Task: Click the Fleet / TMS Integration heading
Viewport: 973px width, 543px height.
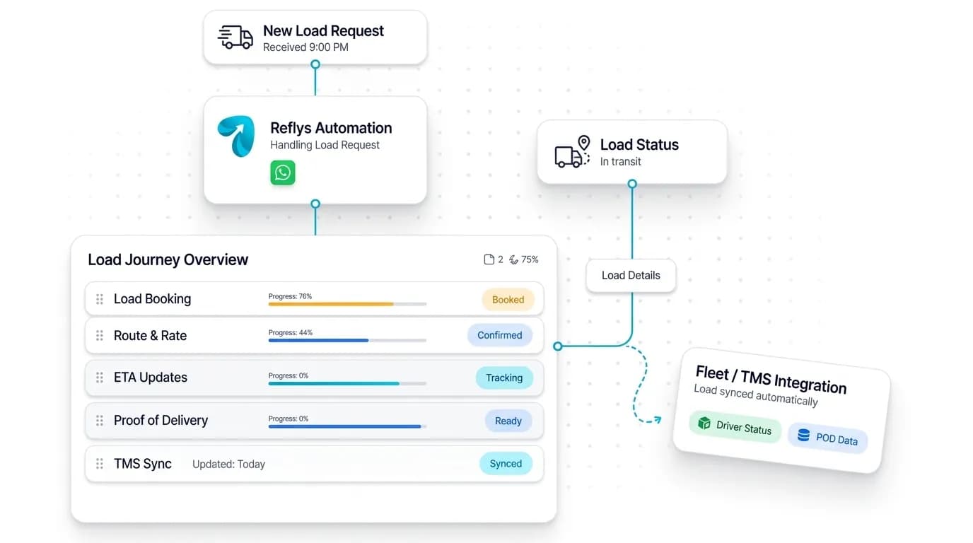Action: point(771,379)
